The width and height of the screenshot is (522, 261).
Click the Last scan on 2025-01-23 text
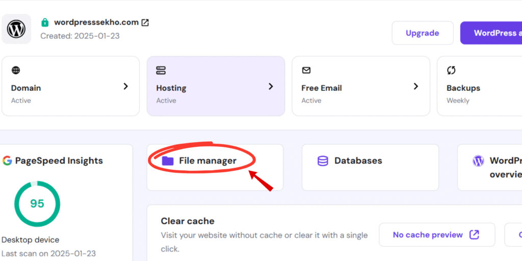(x=48, y=254)
